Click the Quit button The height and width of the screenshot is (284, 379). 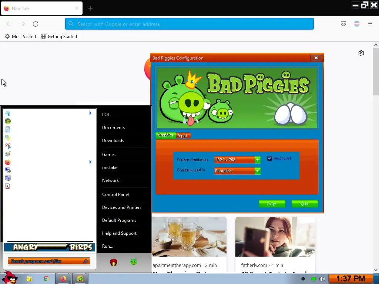pos(305,204)
